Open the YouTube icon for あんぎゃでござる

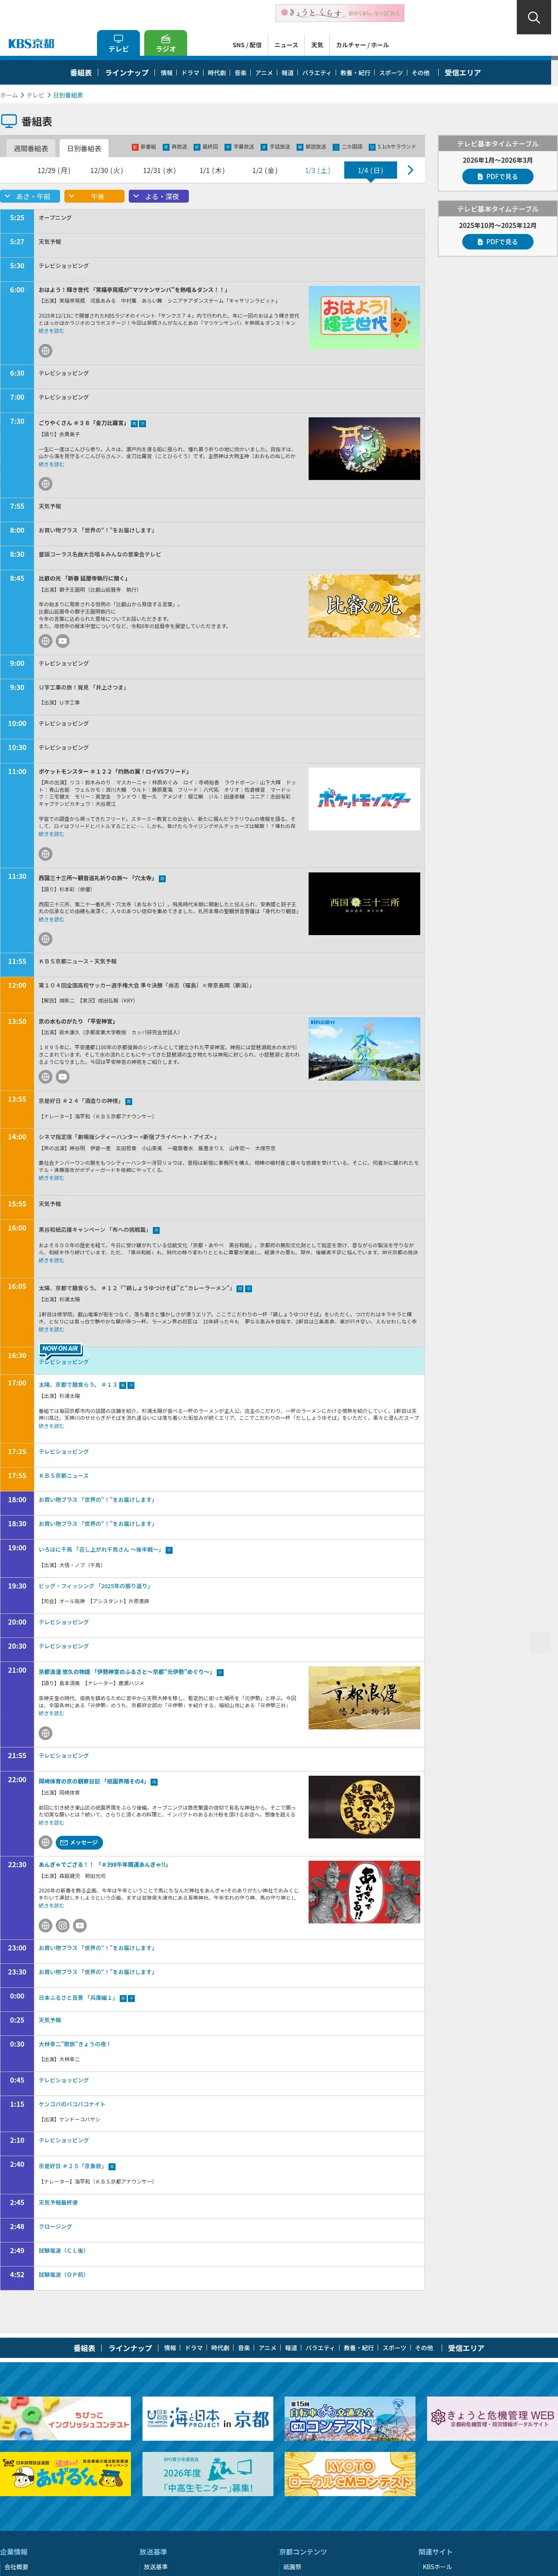[x=79, y=1925]
